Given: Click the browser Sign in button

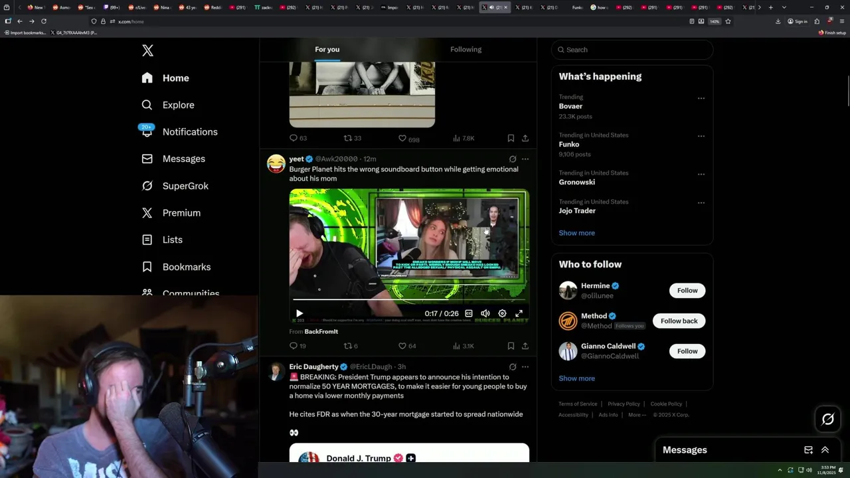Looking at the screenshot, I should tap(798, 21).
